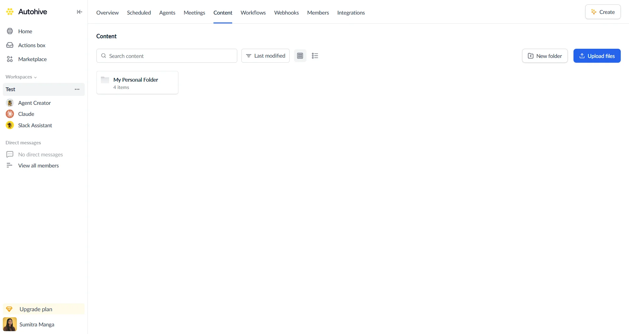Collapse the left sidebar
This screenshot has height=334, width=629.
click(79, 12)
